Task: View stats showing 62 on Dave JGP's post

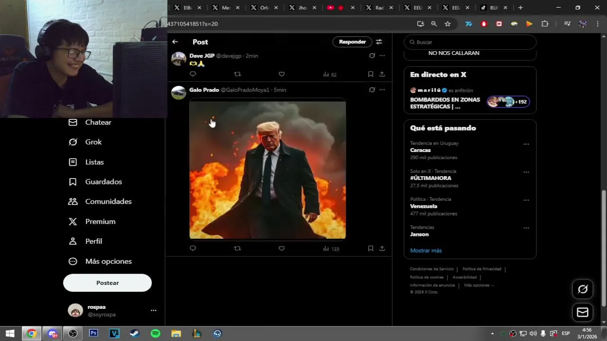Action: coord(330,74)
